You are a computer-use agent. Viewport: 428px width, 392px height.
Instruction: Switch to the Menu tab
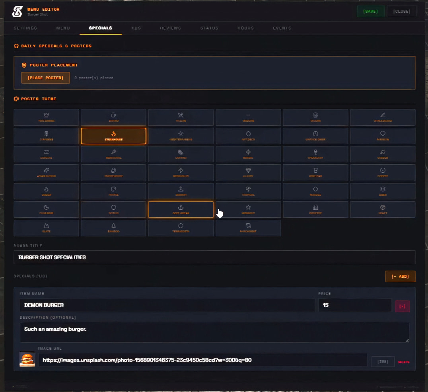63,28
